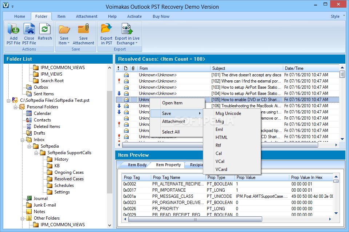The width and height of the screenshot is (349, 232).
Task: Open the quick access toolbar dropdown
Action: click(13, 6)
